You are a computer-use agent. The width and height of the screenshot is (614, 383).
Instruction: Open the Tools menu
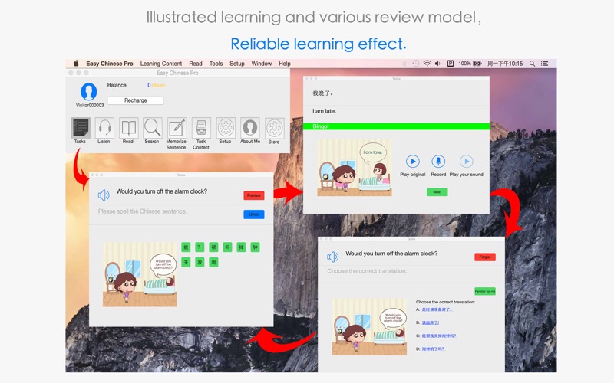pos(216,64)
